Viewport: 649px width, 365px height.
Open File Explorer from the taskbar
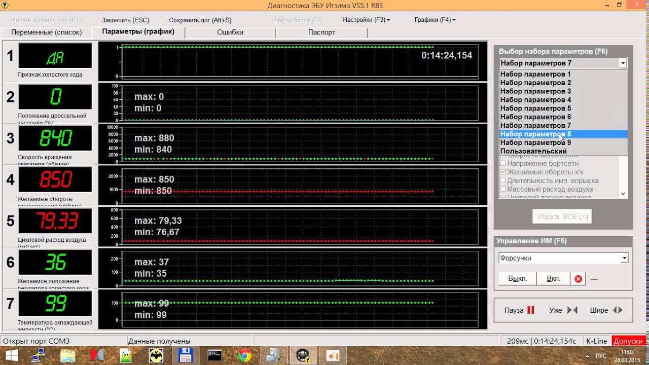(x=67, y=355)
